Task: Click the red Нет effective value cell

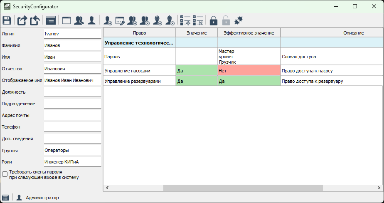Action: (249, 71)
